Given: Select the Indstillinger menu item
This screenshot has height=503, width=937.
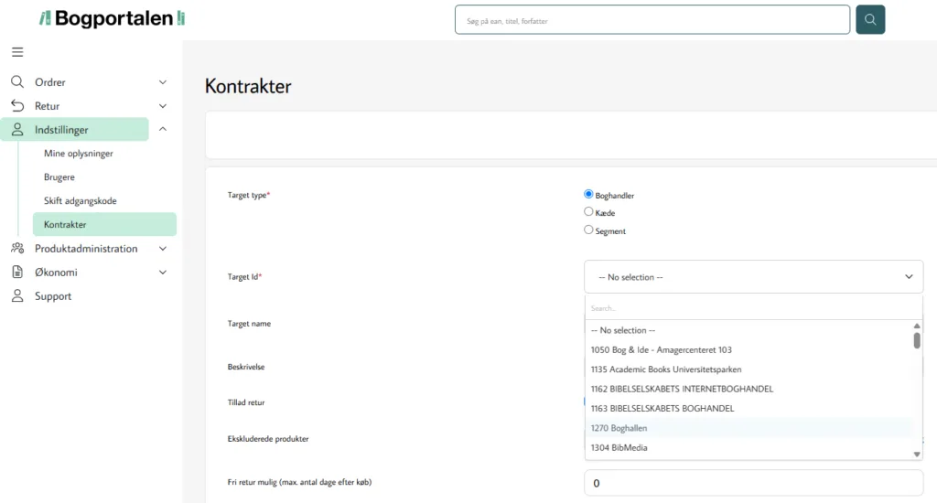Looking at the screenshot, I should pyautogui.click(x=75, y=129).
